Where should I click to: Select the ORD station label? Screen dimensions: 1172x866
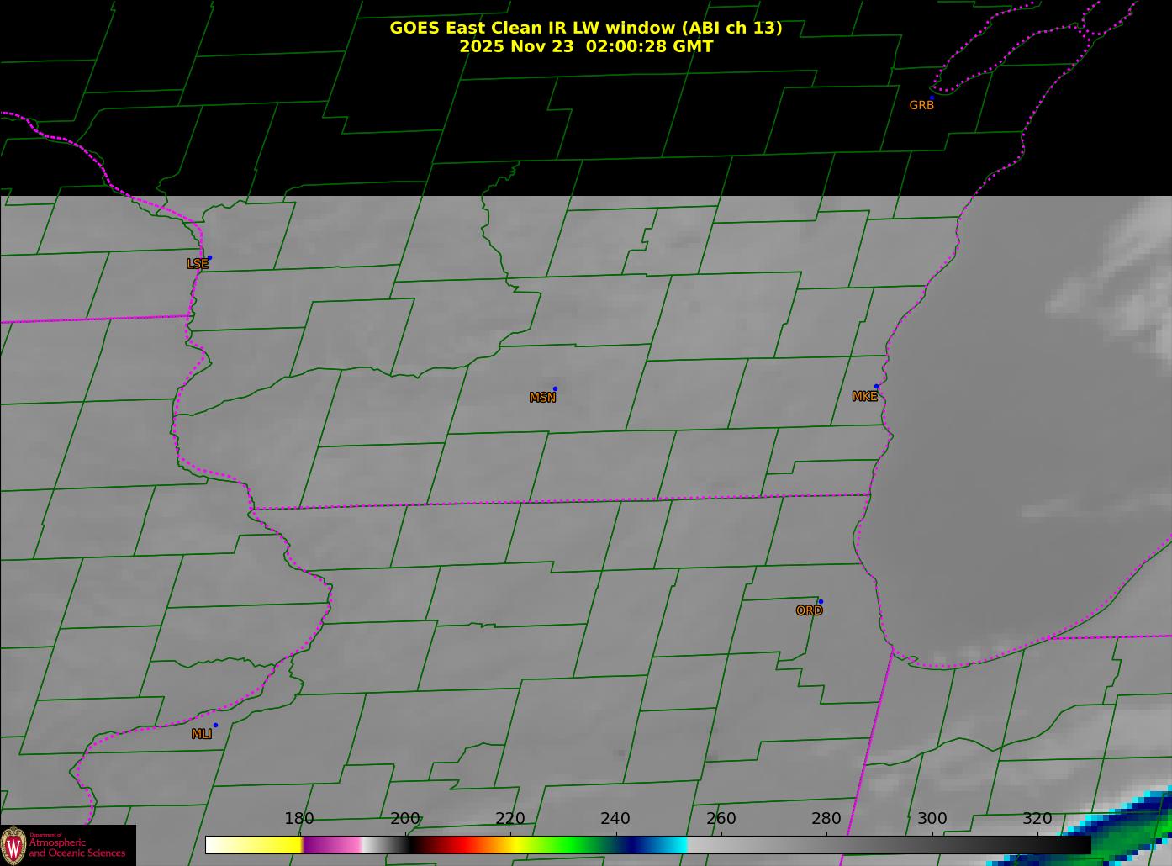(809, 611)
